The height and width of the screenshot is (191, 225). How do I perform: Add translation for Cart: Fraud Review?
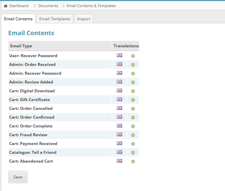click(133, 135)
